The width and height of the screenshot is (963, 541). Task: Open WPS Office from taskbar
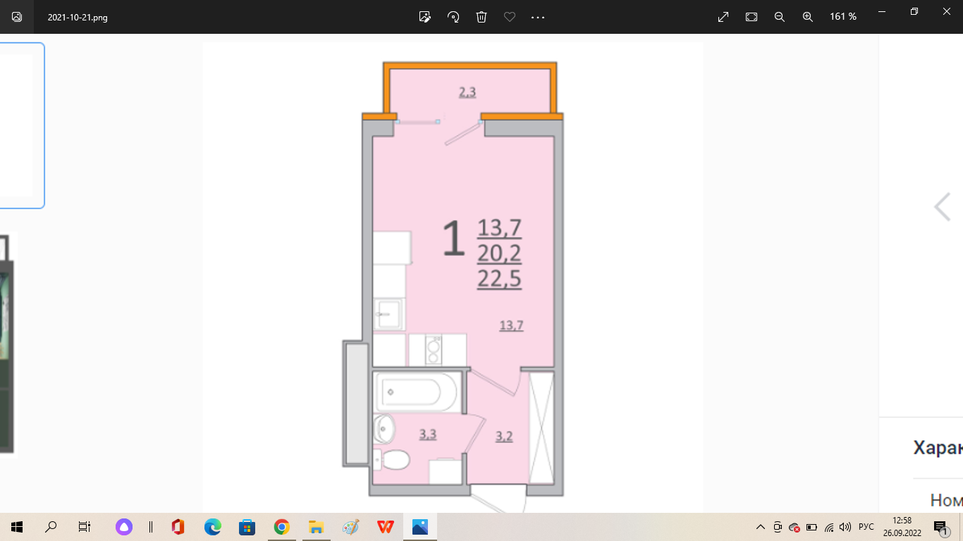click(x=385, y=527)
